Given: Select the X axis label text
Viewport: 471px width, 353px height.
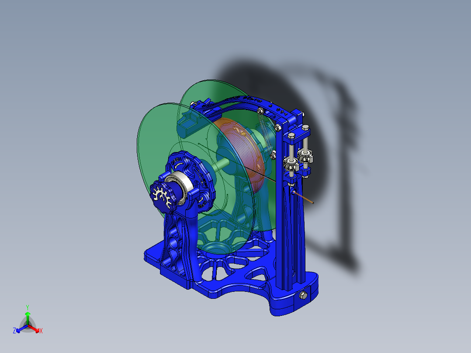Looking at the screenshot, I should click(x=41, y=331).
